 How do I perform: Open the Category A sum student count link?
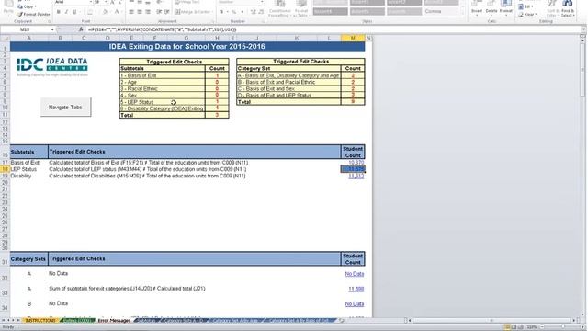coord(356,289)
